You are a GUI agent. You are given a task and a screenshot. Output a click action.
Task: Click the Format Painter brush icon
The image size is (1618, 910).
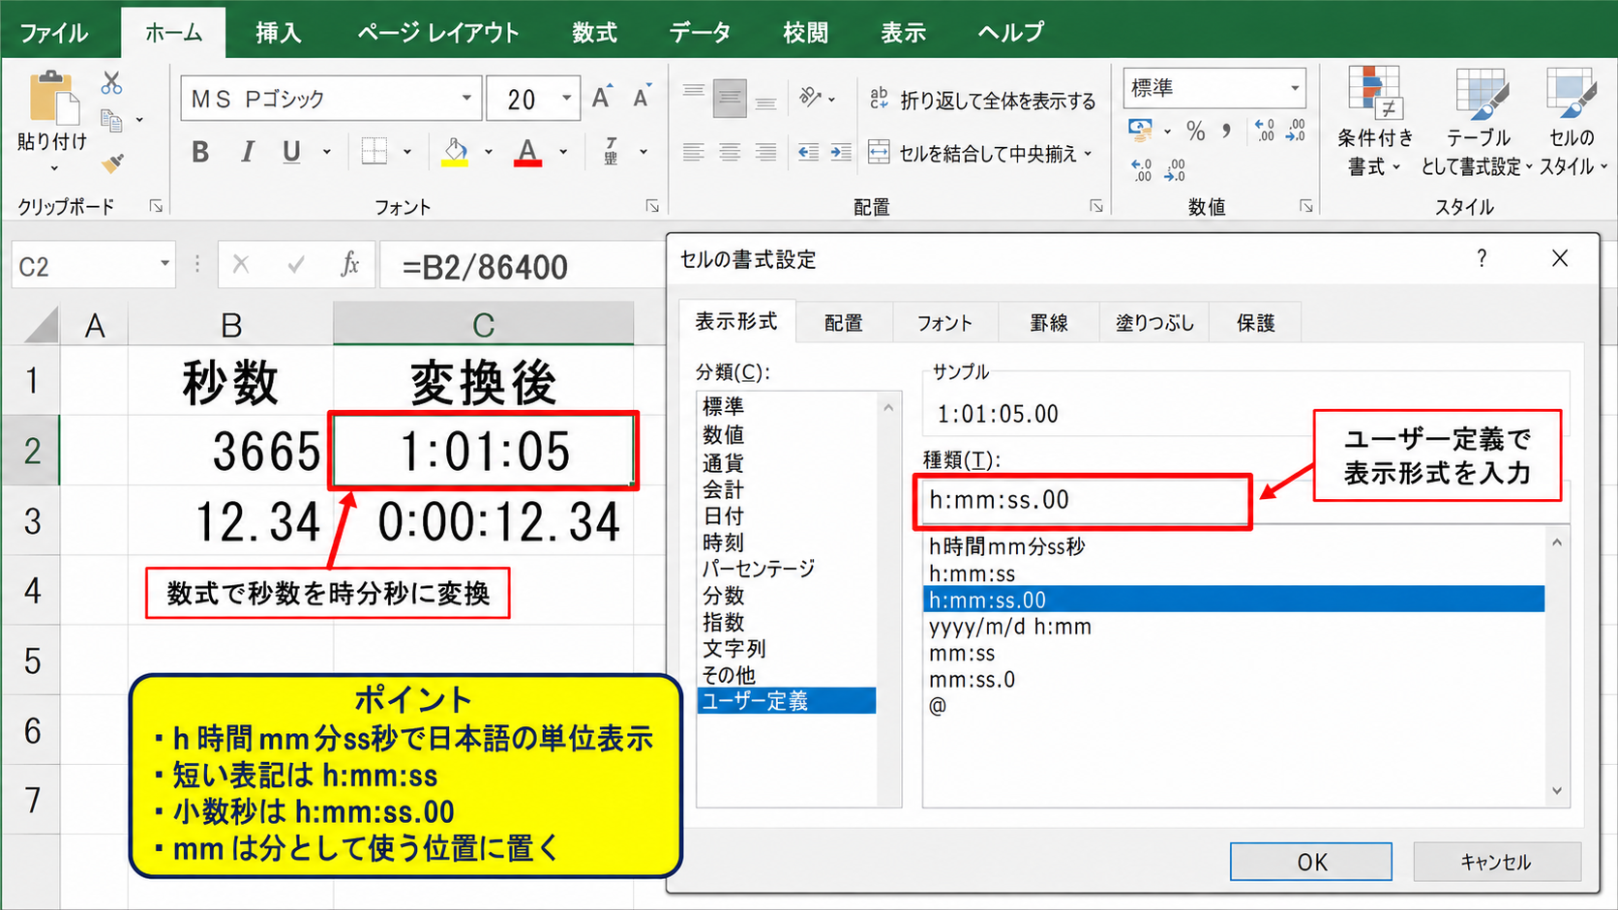pos(112,161)
